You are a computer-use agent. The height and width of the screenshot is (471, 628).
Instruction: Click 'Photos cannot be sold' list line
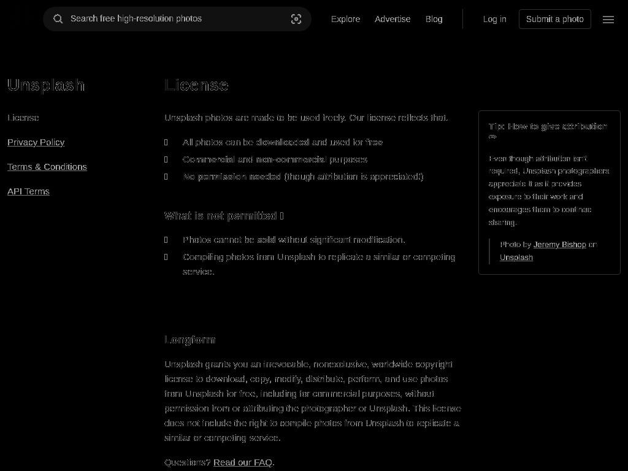tap(294, 240)
